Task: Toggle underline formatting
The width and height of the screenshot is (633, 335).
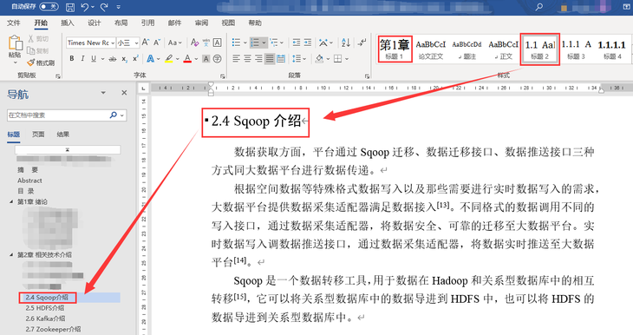Action: point(94,59)
